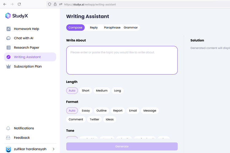230x153 pixels.
Task: Click the Chat with AI bubble icon
Action: (x=9, y=38)
